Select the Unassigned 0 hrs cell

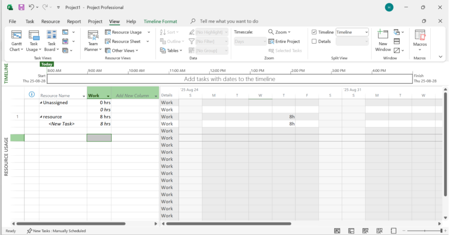[99, 103]
